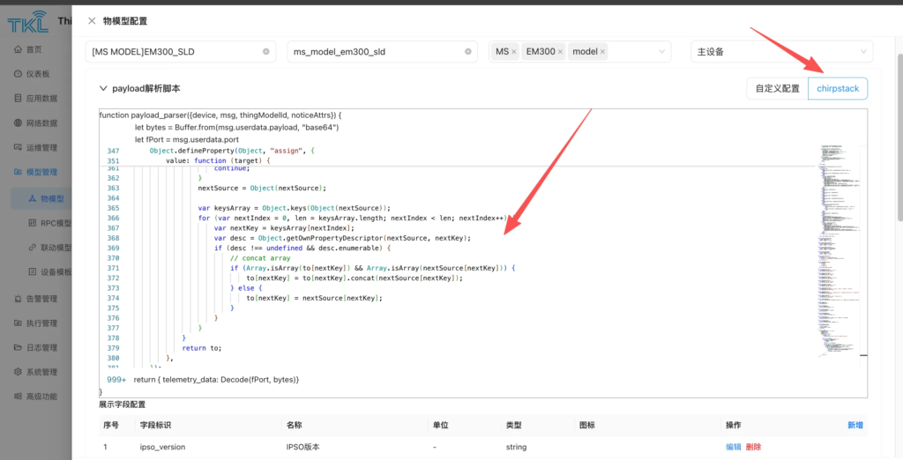Click 删除 for the ipso_version row

[753, 447]
